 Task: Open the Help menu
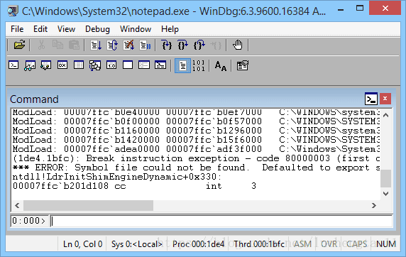point(170,29)
